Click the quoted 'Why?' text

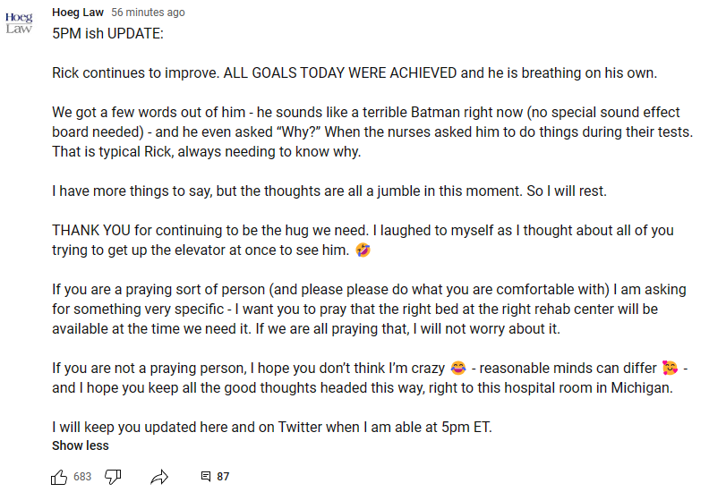click(298, 131)
